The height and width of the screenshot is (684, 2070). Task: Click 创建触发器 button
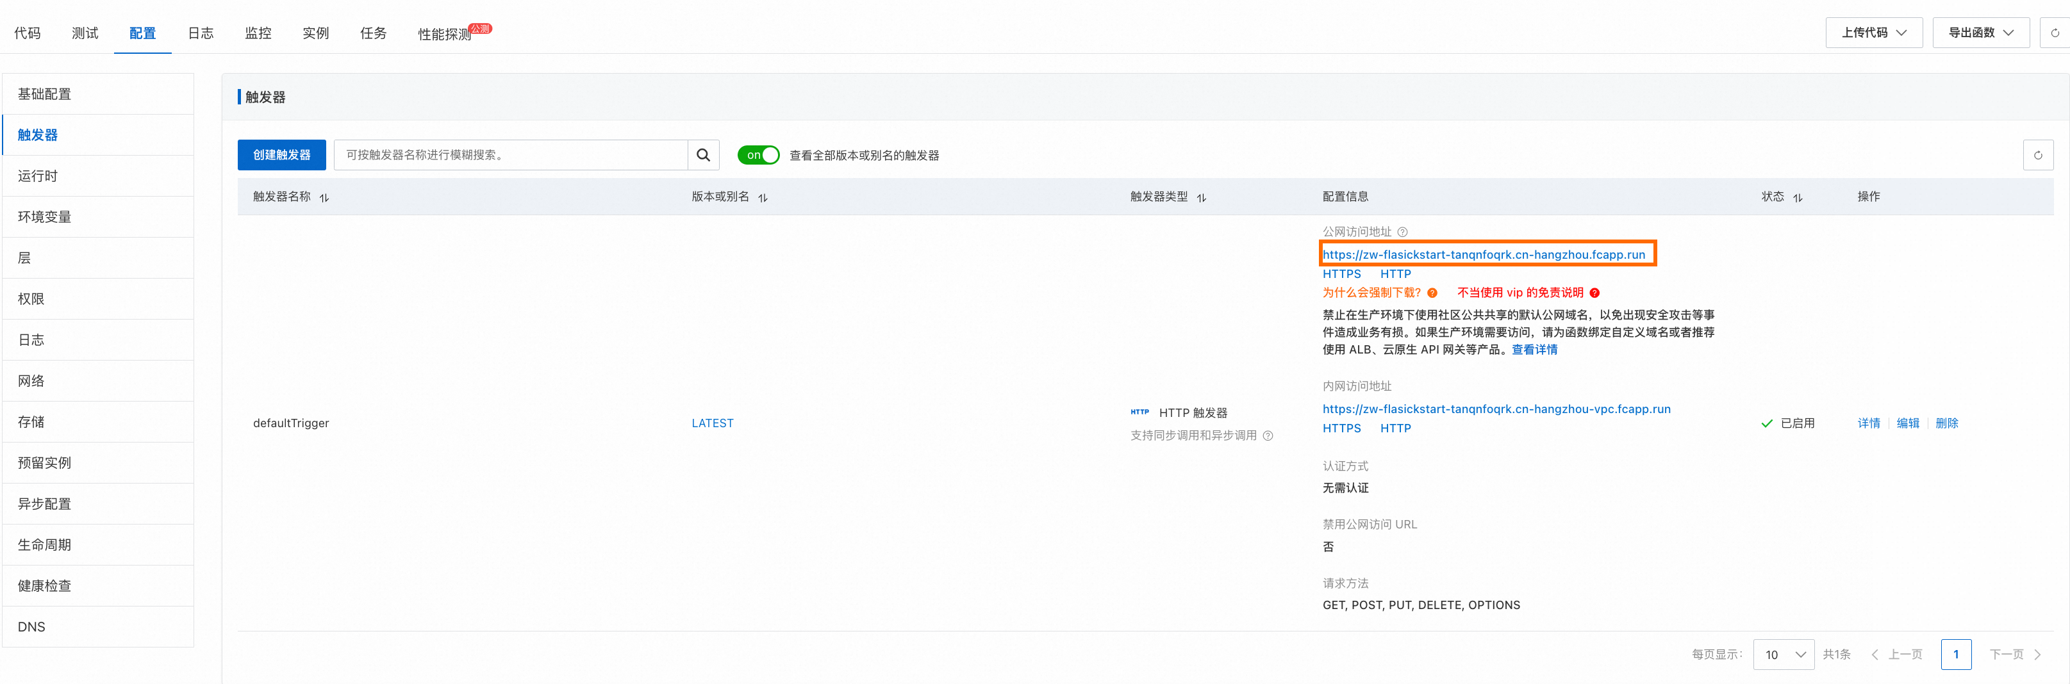click(x=282, y=155)
